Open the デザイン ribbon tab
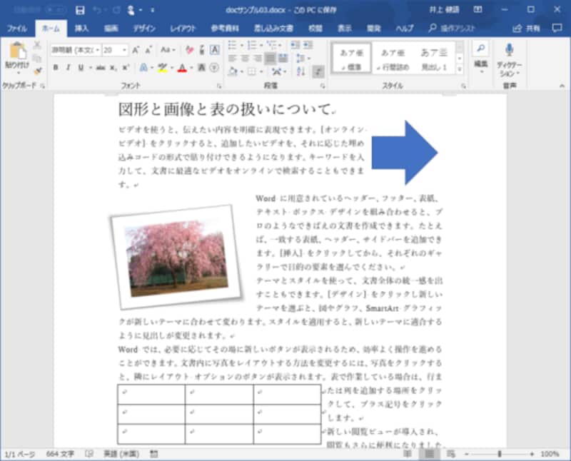The image size is (571, 461). coord(143,29)
